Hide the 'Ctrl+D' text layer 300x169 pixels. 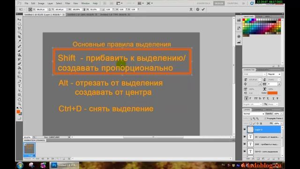[x=245, y=151]
